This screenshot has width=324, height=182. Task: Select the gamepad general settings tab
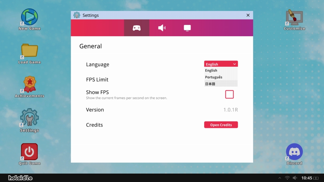[x=137, y=28]
